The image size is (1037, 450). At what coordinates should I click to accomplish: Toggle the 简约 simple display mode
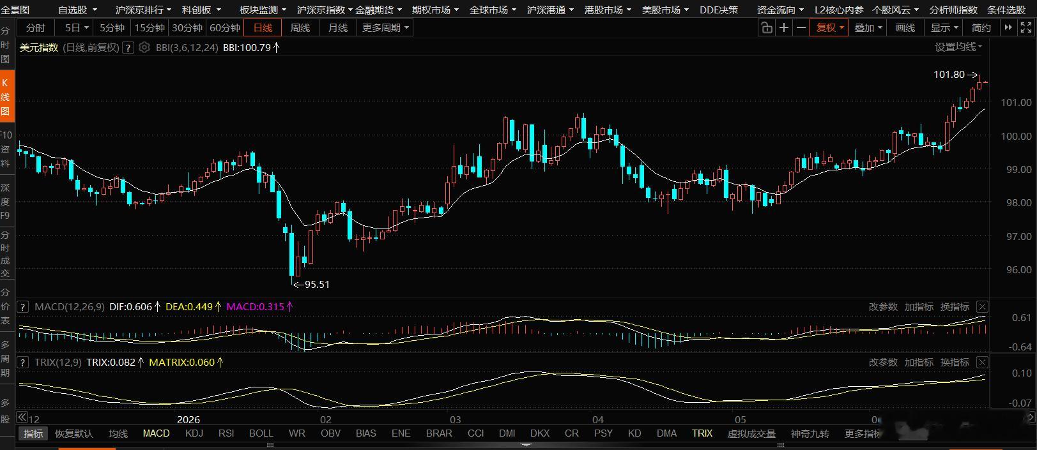point(981,27)
